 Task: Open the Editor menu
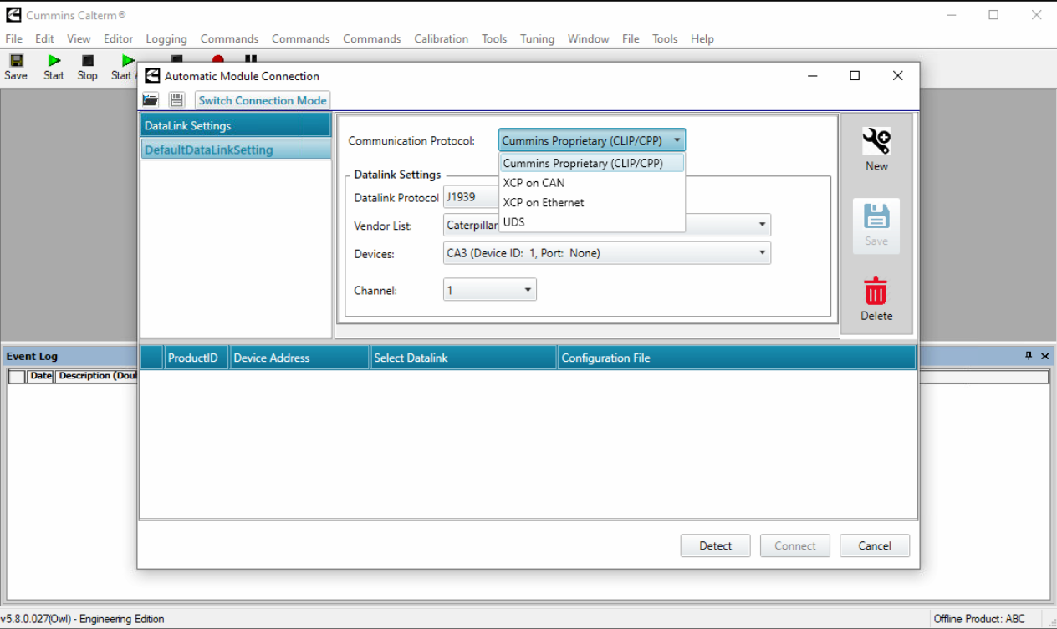click(118, 38)
